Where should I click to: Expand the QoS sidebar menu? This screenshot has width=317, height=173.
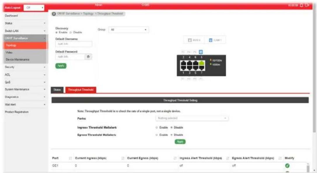[x=25, y=82]
